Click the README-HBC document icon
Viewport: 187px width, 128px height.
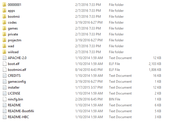[x=4, y=117]
